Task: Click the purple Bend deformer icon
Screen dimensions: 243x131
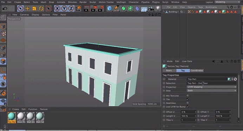Action: point(137,8)
